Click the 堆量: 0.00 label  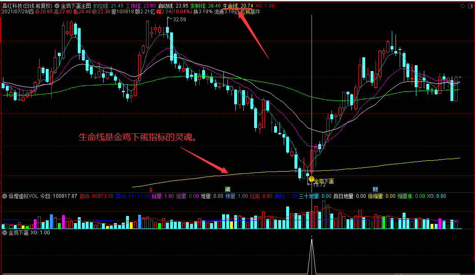(212, 196)
